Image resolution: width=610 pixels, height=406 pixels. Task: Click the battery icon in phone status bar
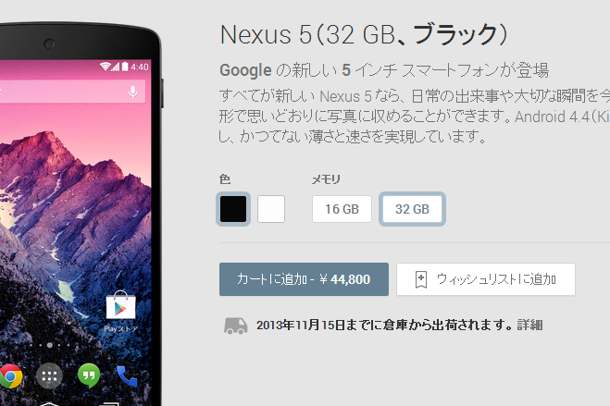[x=125, y=67]
